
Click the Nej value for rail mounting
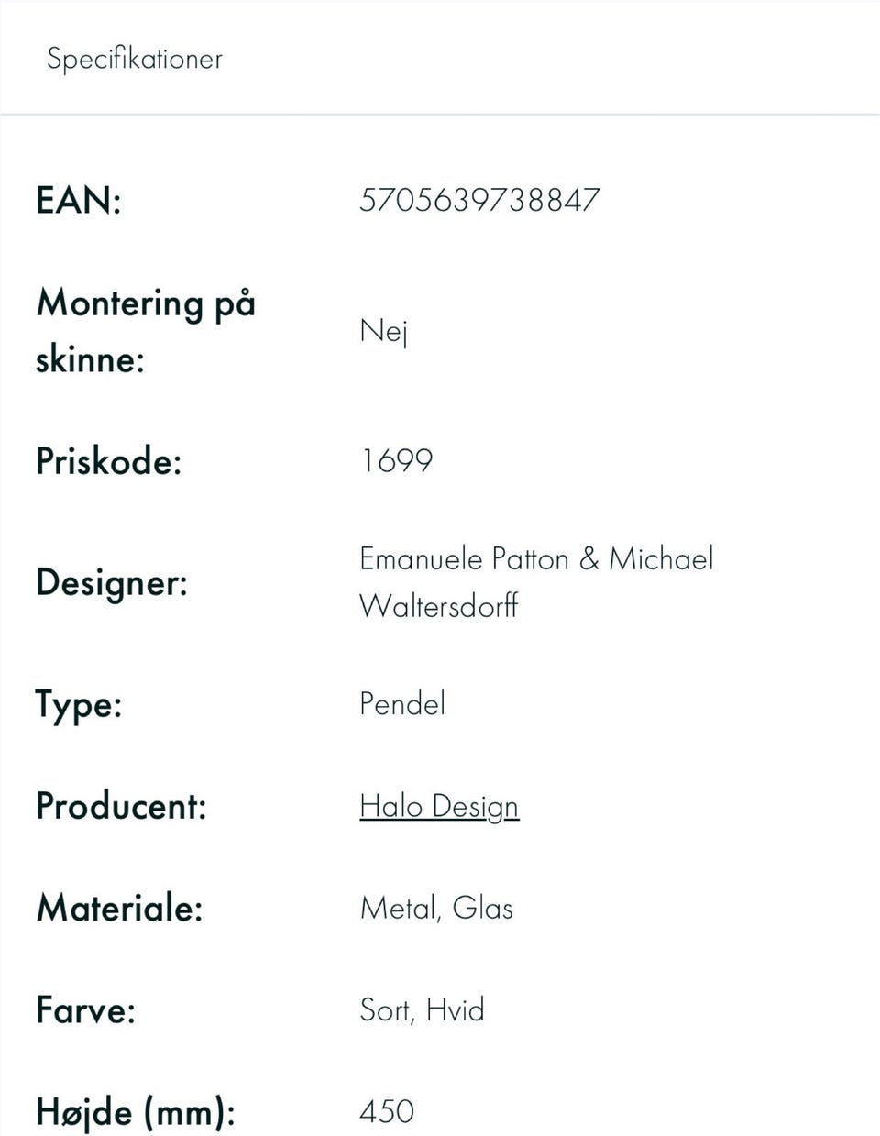click(x=383, y=330)
